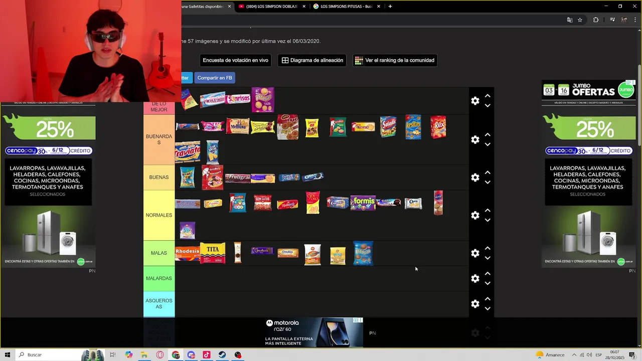
Task: Open media controls icon in toolbar
Action: [x=612, y=20]
